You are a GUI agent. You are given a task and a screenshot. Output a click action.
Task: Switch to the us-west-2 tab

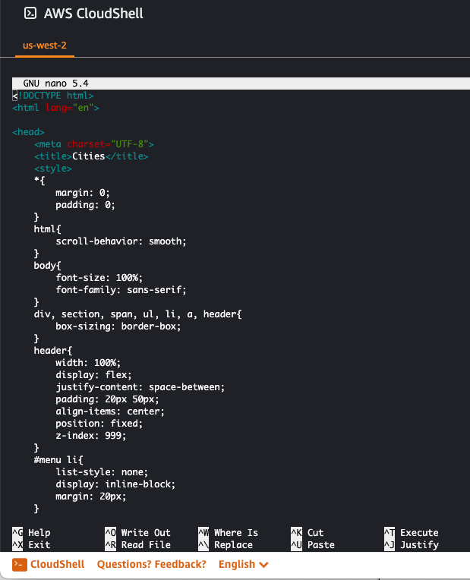coord(44,46)
